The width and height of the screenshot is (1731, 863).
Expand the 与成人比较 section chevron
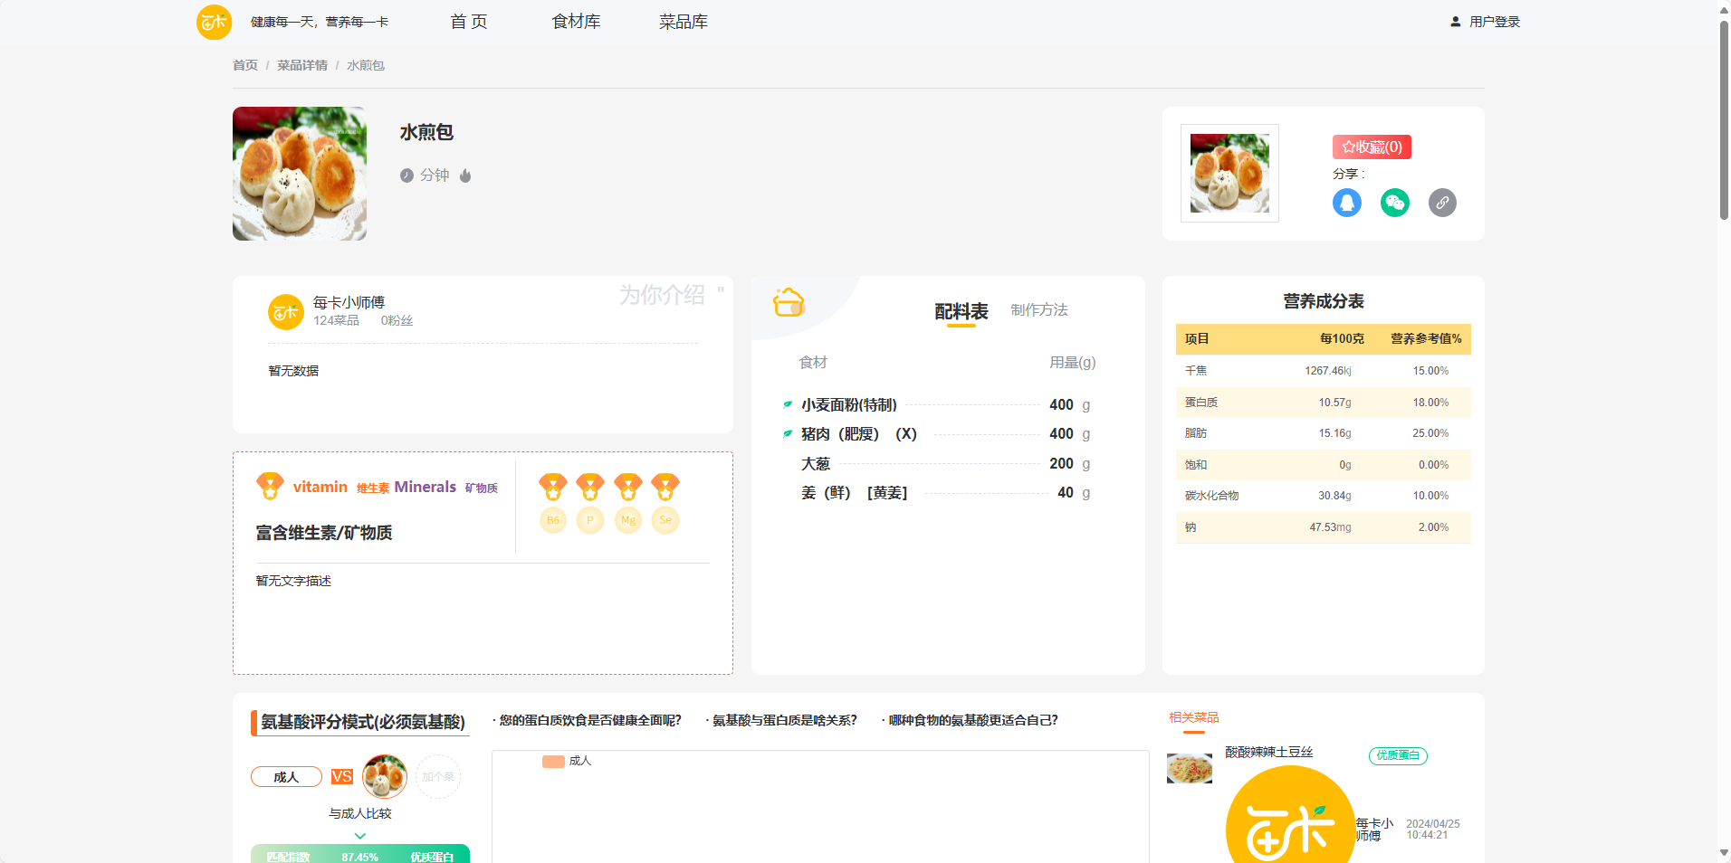coord(359,836)
